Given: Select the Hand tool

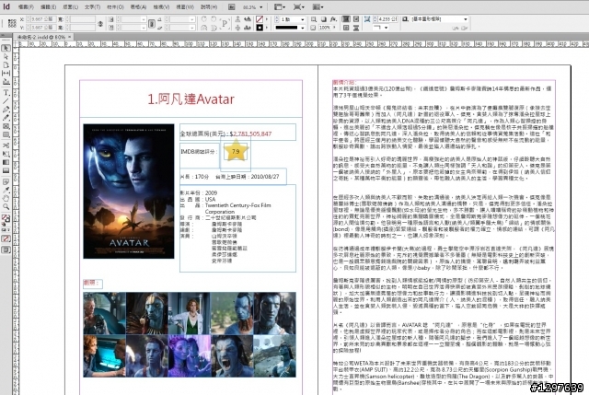Looking at the screenshot, I should click(x=6, y=199).
